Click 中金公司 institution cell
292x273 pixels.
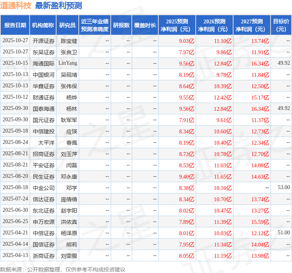coord(44,188)
